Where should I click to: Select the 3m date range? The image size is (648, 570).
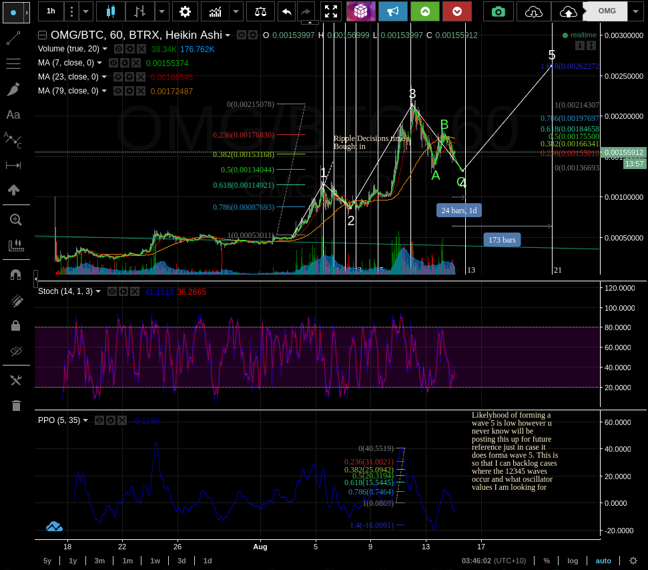[x=99, y=561]
